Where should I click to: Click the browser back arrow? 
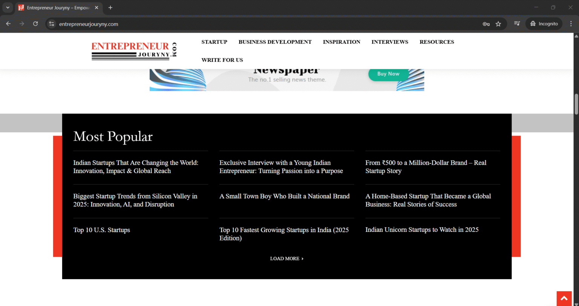tap(8, 24)
